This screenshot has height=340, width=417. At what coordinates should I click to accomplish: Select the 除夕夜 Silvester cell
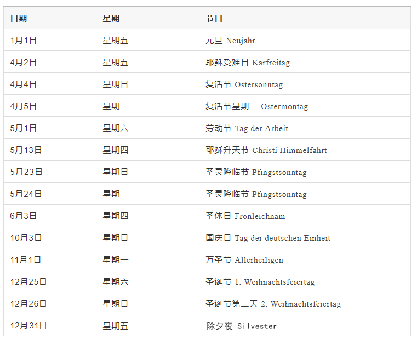pyautogui.click(x=242, y=326)
